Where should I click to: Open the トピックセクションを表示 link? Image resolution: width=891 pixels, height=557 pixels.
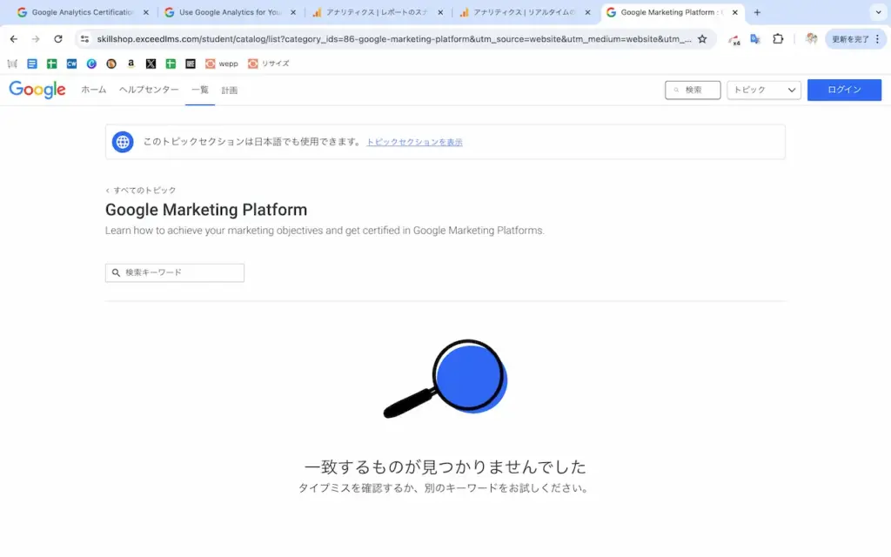[414, 142]
